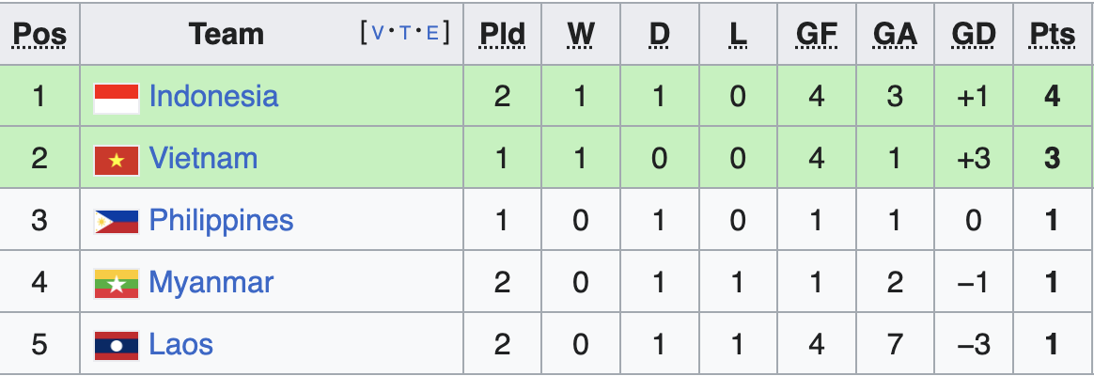Screen dimensions: 1094x376
Task: Click the Myanmar flag icon
Action: click(117, 284)
